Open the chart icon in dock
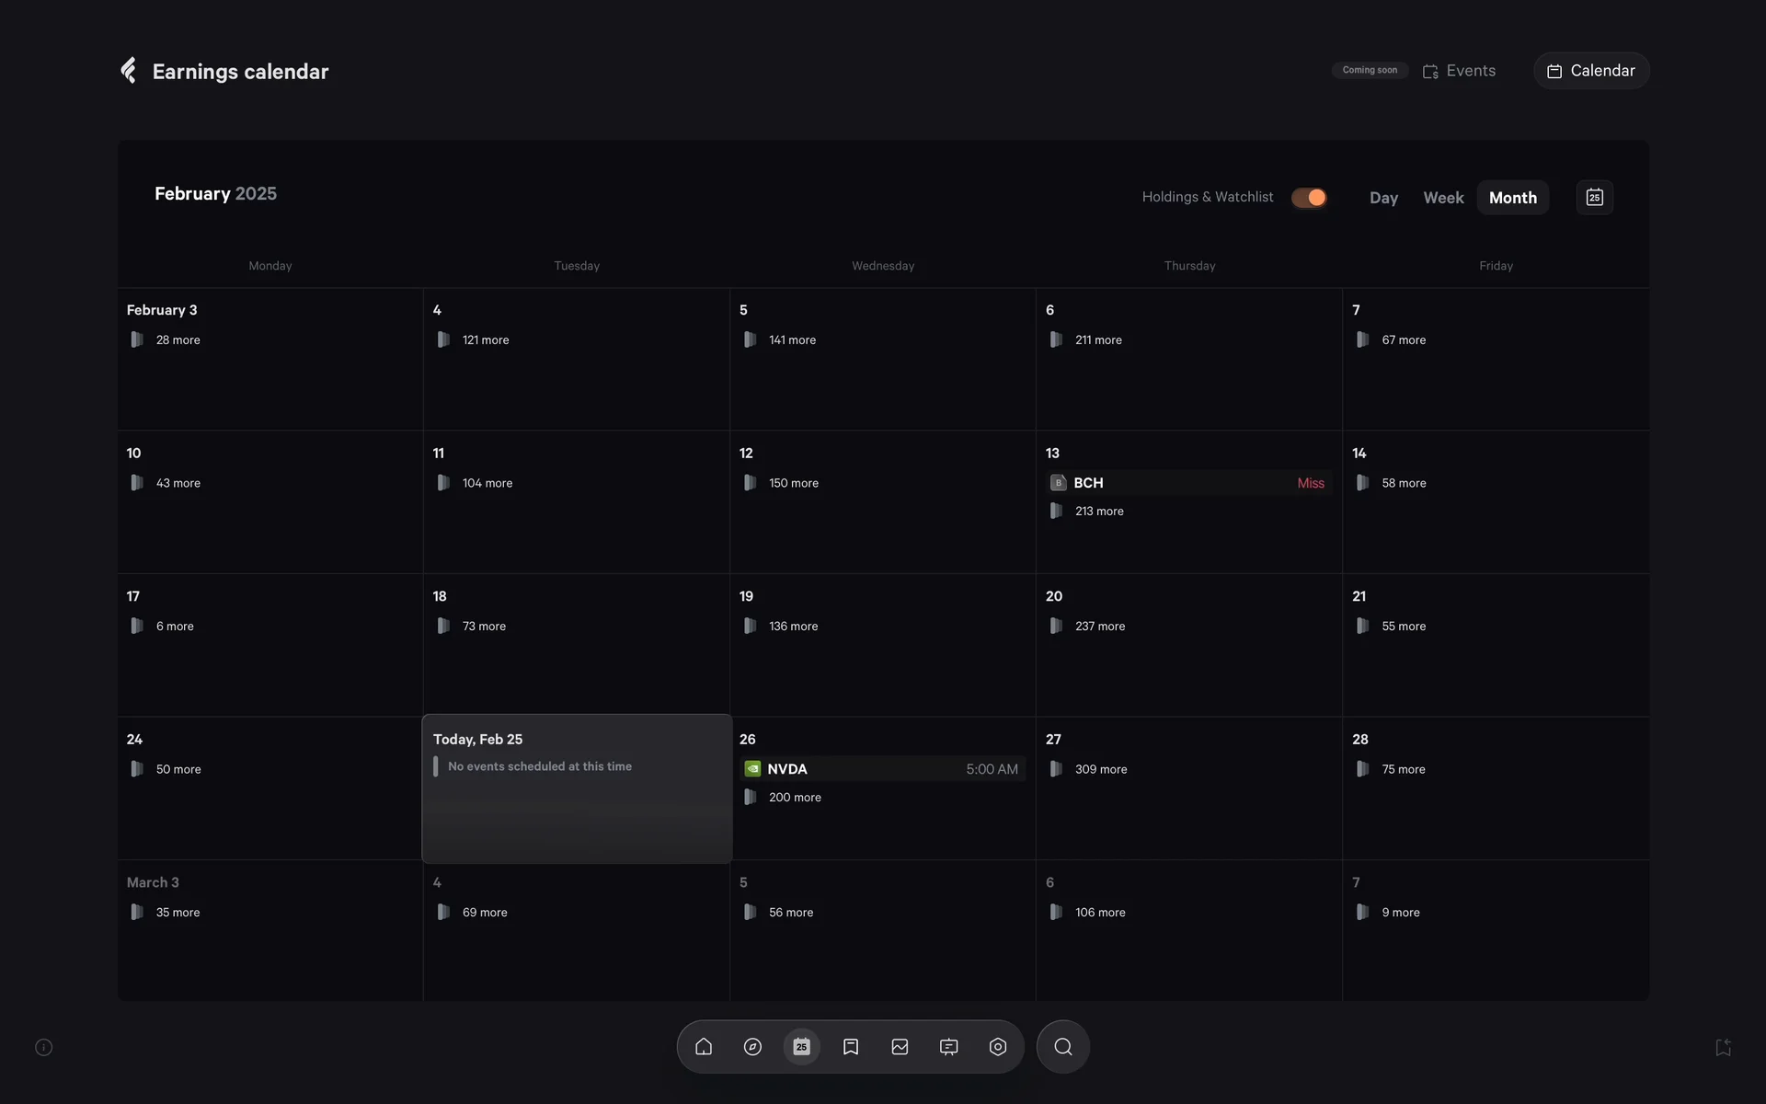Image resolution: width=1766 pixels, height=1104 pixels. point(900,1047)
